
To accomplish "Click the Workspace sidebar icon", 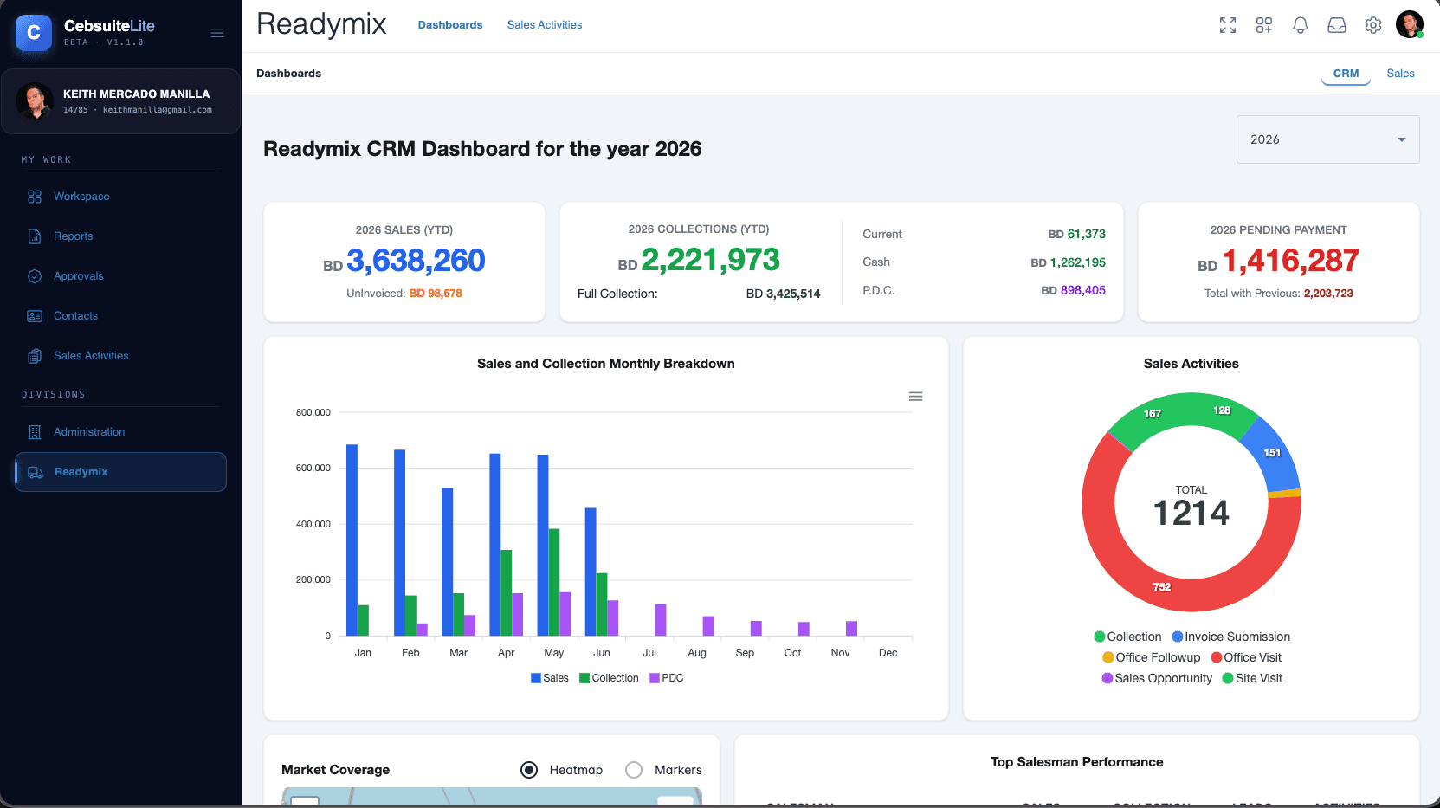I will point(35,197).
